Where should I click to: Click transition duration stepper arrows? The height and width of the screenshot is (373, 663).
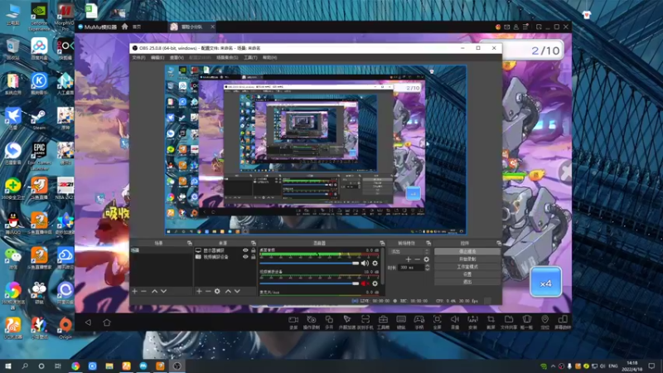point(427,267)
